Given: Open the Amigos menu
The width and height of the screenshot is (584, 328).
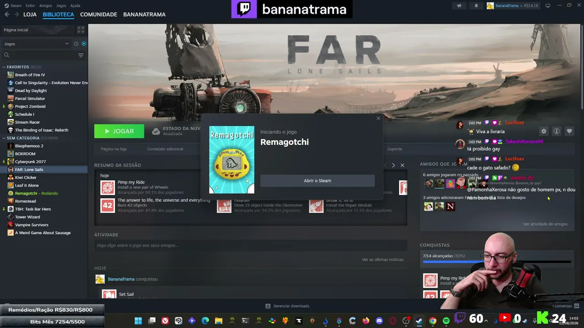Looking at the screenshot, I should pos(46,5).
